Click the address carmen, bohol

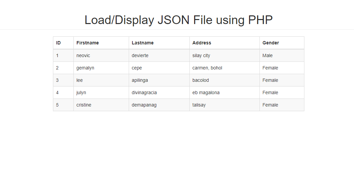tap(207, 68)
